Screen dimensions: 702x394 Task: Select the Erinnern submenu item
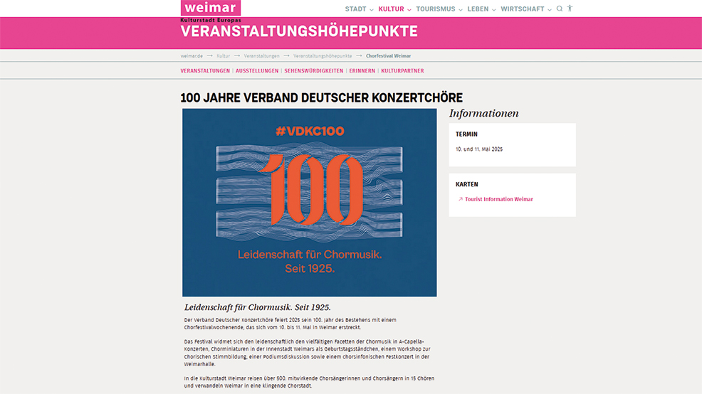tap(362, 71)
